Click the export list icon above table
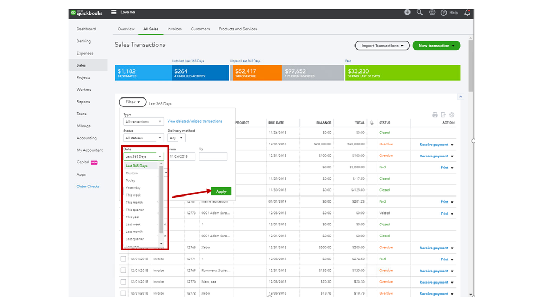The width and height of the screenshot is (544, 306). click(x=443, y=114)
